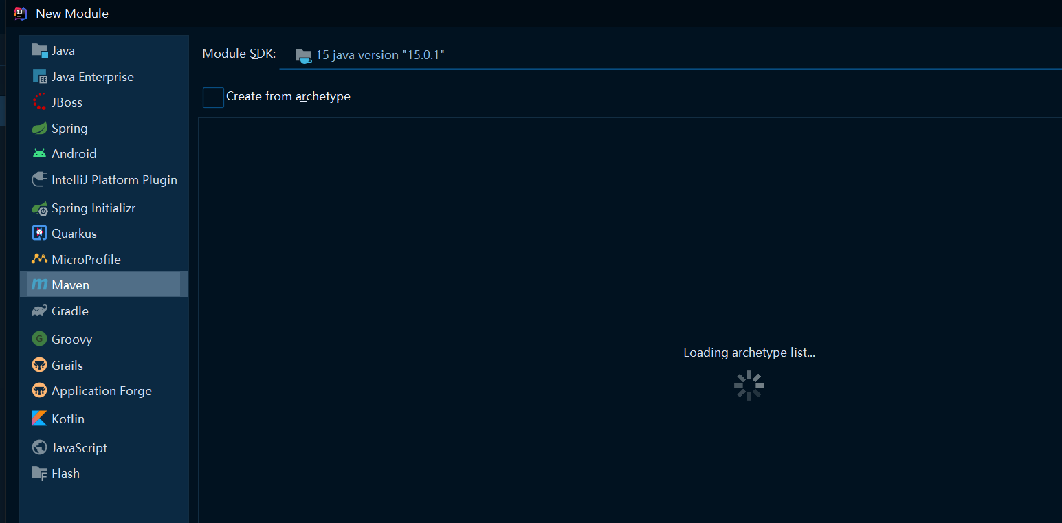This screenshot has width=1062, height=523.
Task: Click the Module SDK label
Action: pyautogui.click(x=239, y=54)
